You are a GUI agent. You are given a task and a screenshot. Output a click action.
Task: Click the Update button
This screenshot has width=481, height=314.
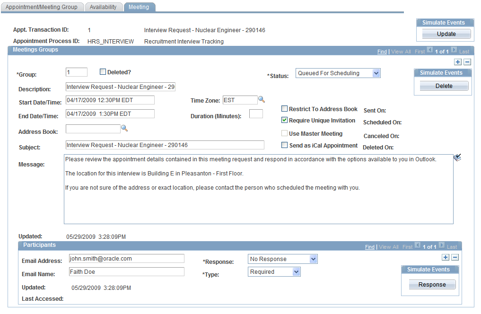446,34
